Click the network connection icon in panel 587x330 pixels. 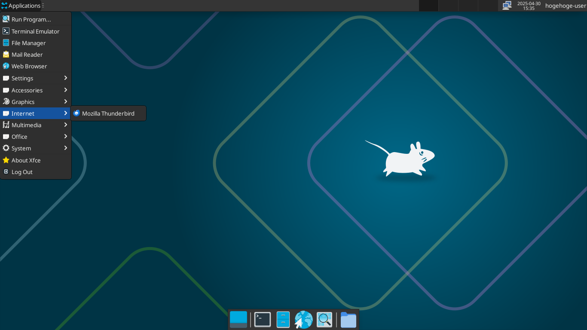click(507, 6)
